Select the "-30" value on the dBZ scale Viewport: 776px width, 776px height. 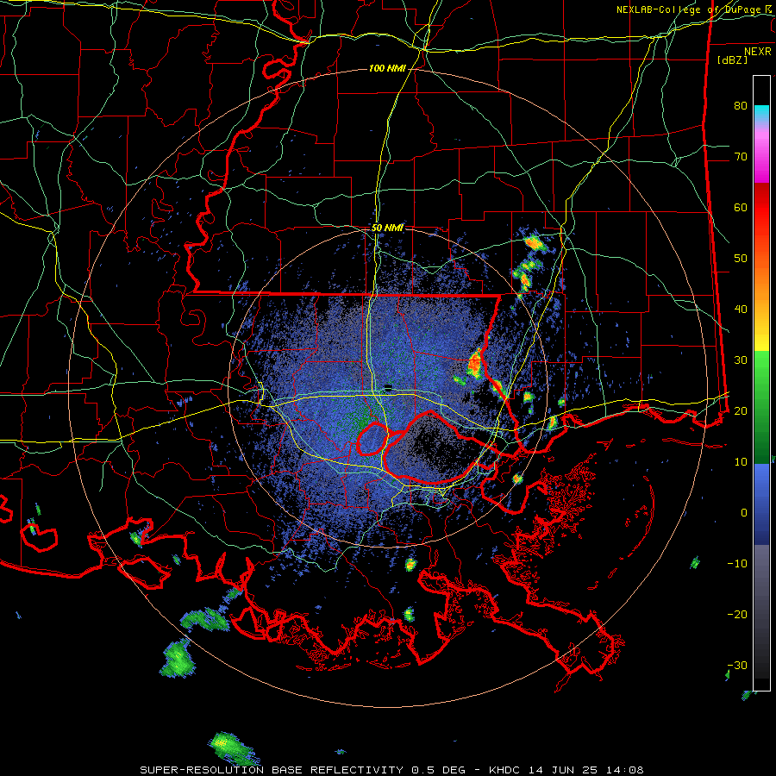(x=737, y=665)
